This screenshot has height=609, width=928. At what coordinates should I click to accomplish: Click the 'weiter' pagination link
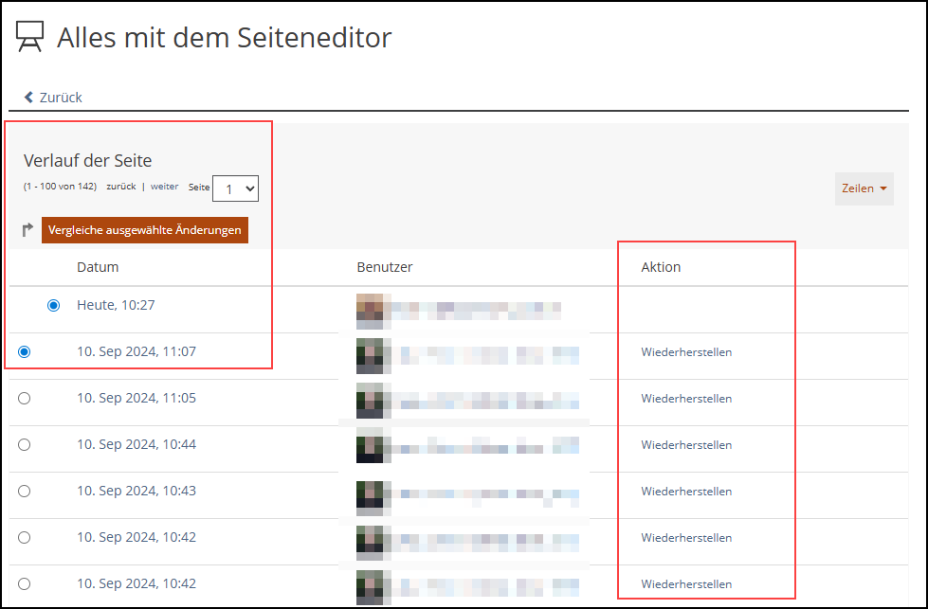[164, 187]
